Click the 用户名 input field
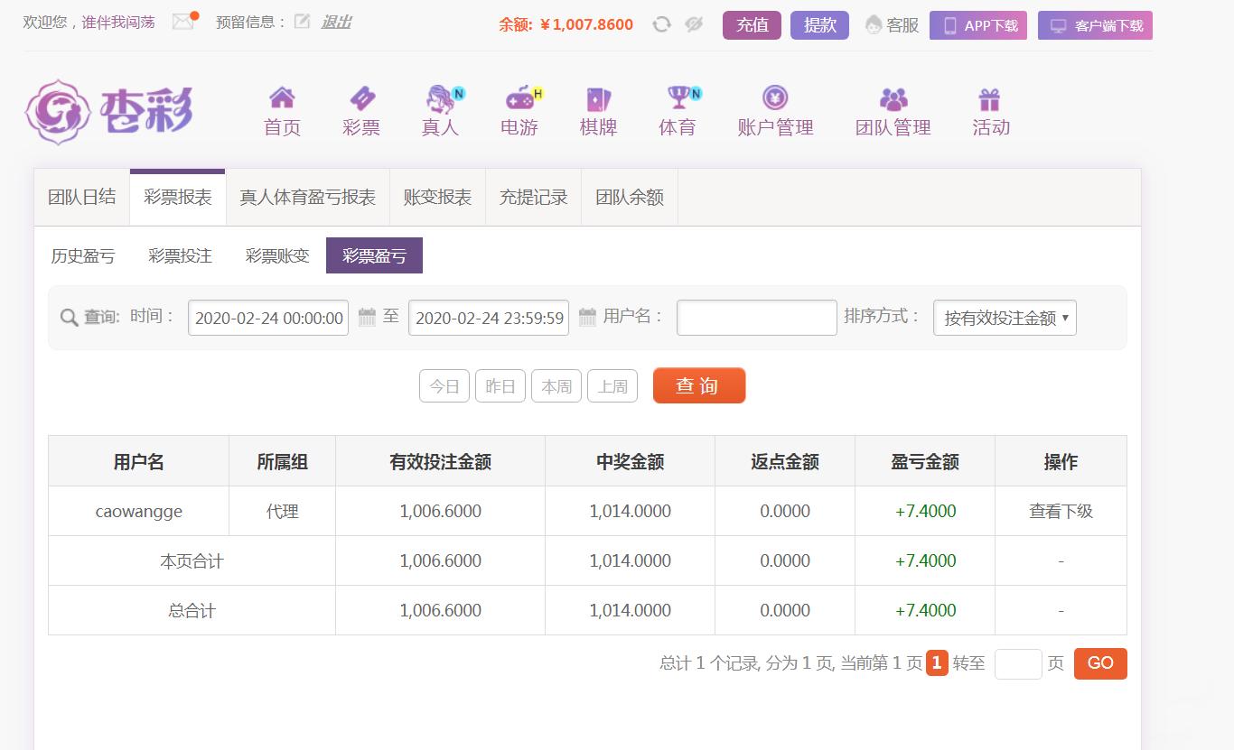This screenshot has height=750, width=1234. click(756, 318)
